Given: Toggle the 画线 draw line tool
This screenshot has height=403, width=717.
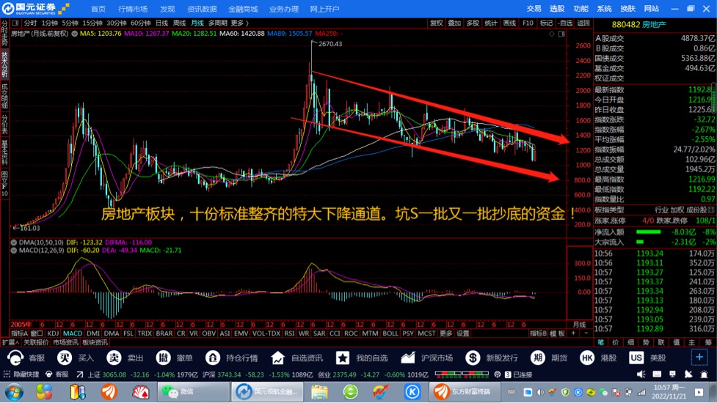Looking at the screenshot, I should (509, 23).
